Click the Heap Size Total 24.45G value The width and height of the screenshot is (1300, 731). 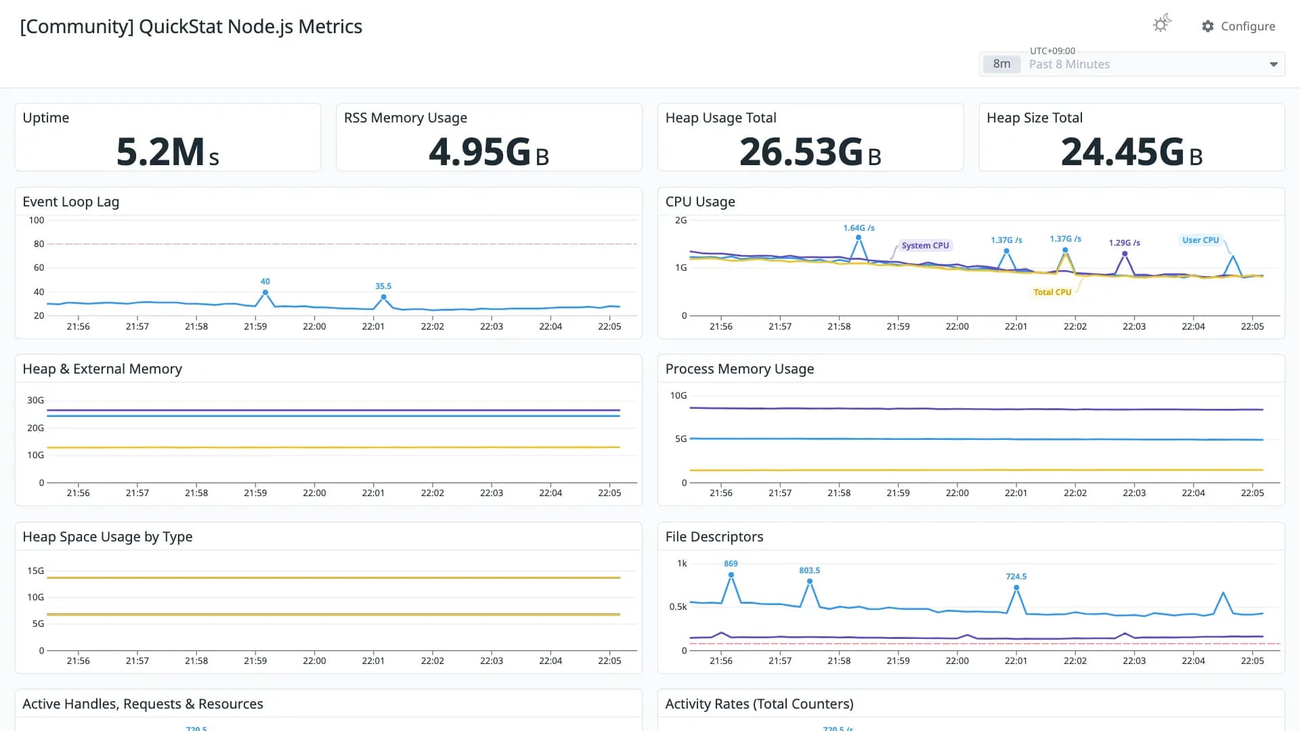tap(1132, 152)
